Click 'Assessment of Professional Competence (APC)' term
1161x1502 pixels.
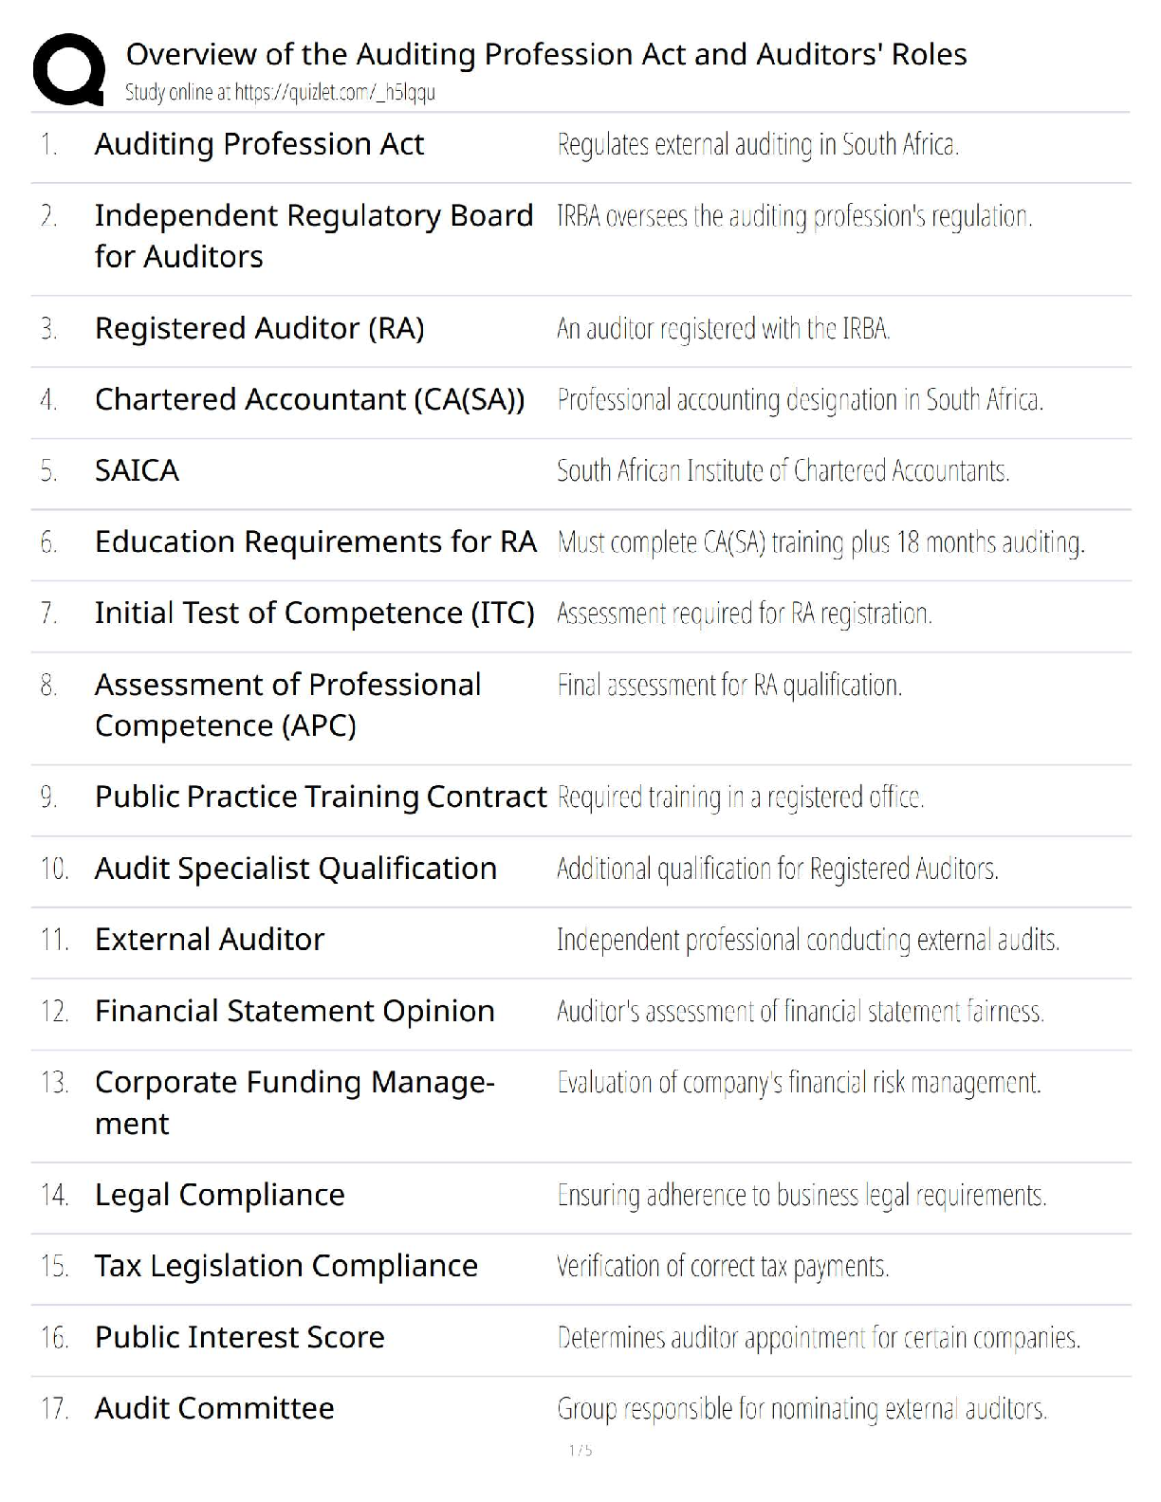pyautogui.click(x=287, y=705)
